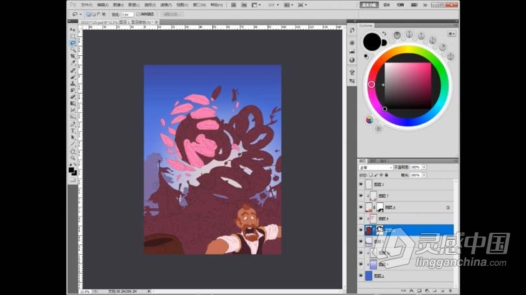Select the Path Selection tool
Image resolution: width=526 pixels, height=295 pixels.
[73, 137]
